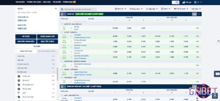The image size is (220, 101).
Task: Click the Mục yêu thích button
Action: coord(47,42)
